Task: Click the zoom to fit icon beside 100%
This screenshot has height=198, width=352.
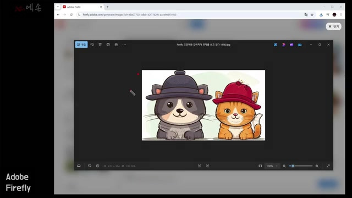Action: click(260, 166)
